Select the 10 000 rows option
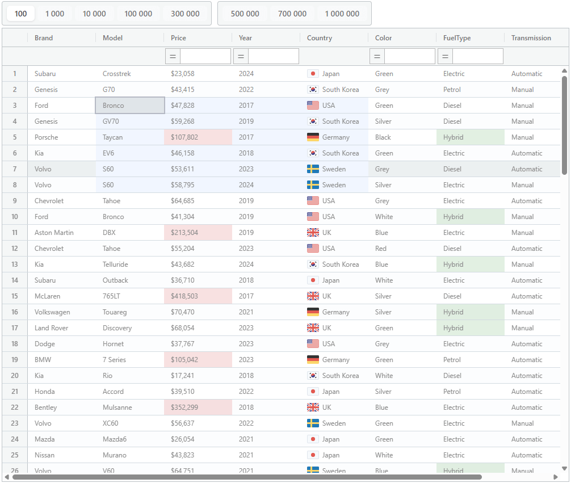Image resolution: width=571 pixels, height=483 pixels. click(94, 13)
